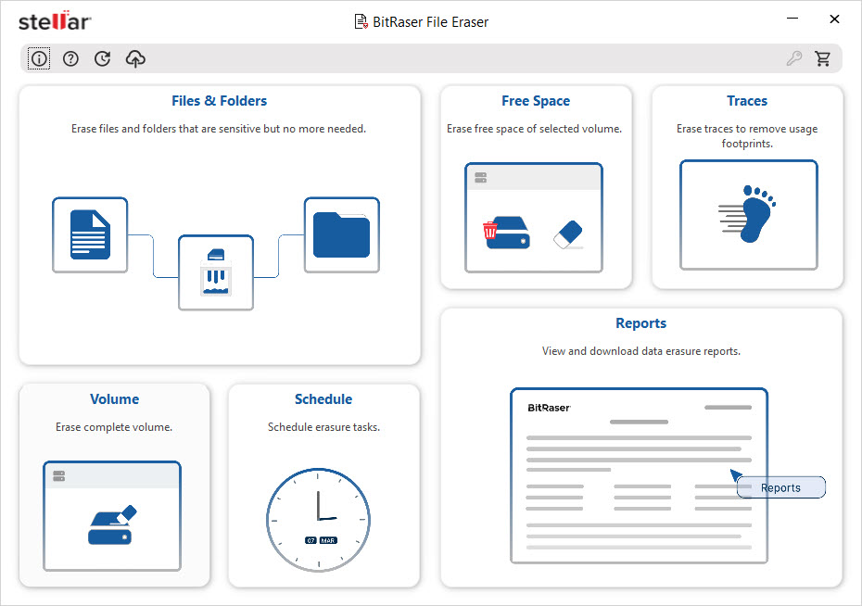Click the Reports button in illustration
Image resolution: width=862 pixels, height=606 pixels.
[x=781, y=487]
